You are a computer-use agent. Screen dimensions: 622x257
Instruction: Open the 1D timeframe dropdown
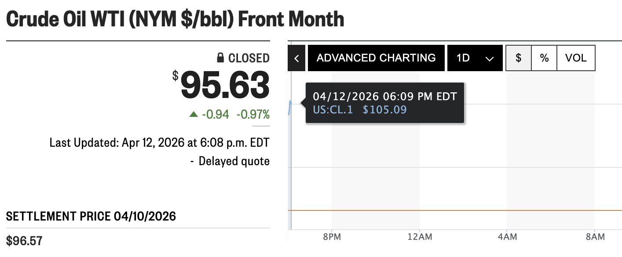coord(475,58)
